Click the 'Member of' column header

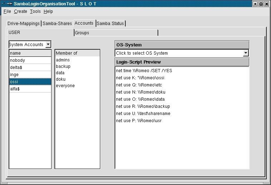point(77,53)
